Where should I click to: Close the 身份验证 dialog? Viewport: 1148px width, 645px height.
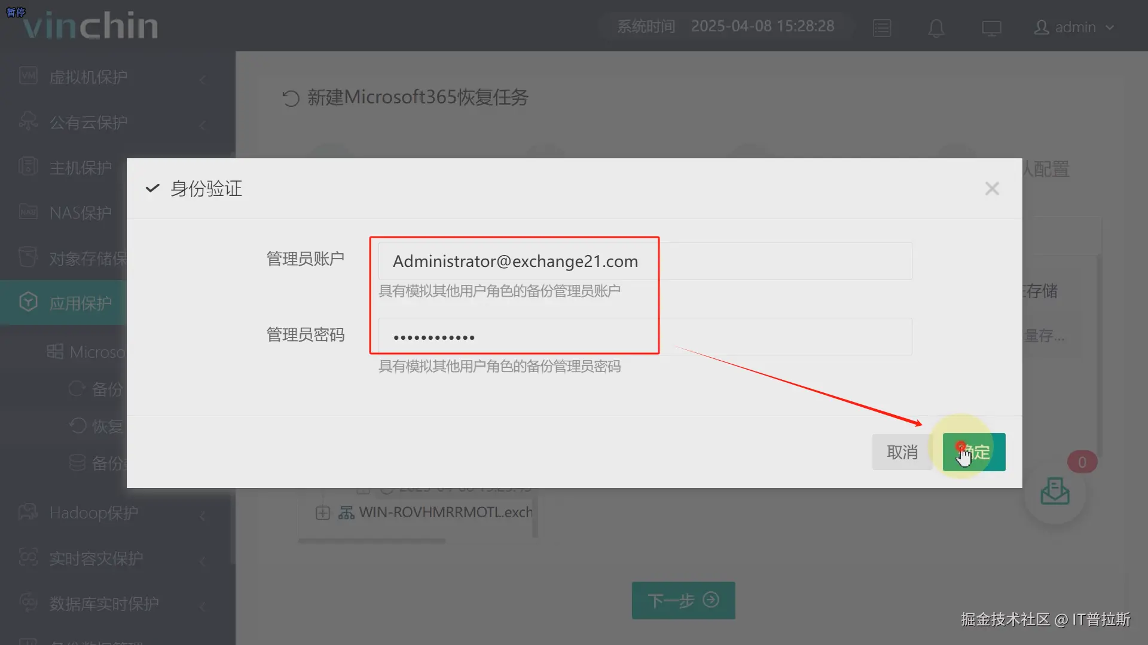(992, 189)
